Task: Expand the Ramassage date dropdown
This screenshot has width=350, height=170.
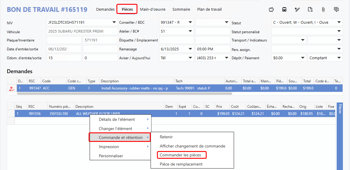Action: 190,49
